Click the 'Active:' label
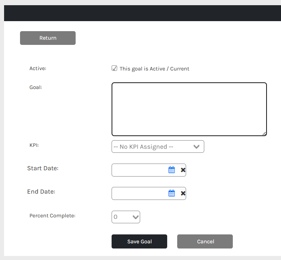 pyautogui.click(x=38, y=69)
